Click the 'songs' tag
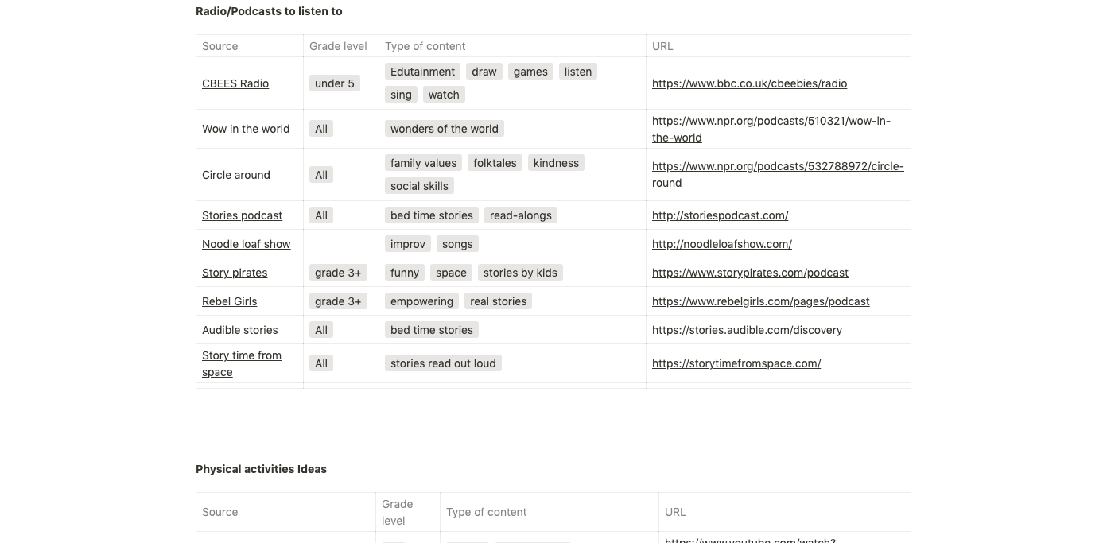This screenshot has height=543, width=1107. pos(457,244)
